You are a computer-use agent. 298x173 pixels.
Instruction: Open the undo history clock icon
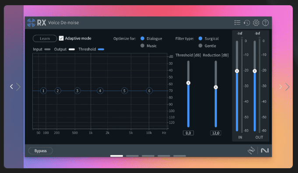[x=247, y=23]
